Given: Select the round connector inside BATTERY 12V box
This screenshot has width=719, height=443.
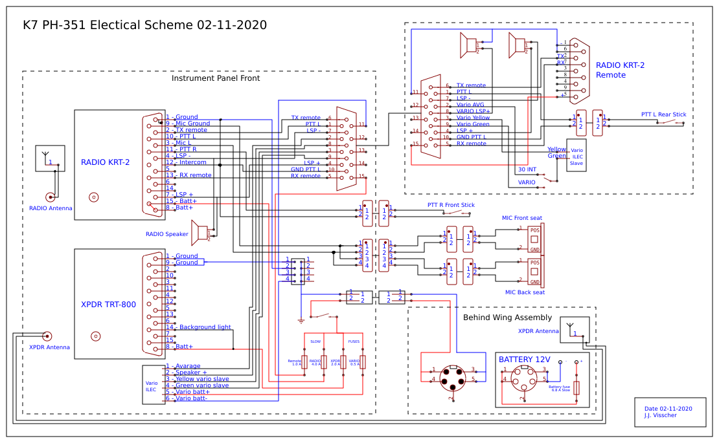Looking at the screenshot, I should coord(524,378).
